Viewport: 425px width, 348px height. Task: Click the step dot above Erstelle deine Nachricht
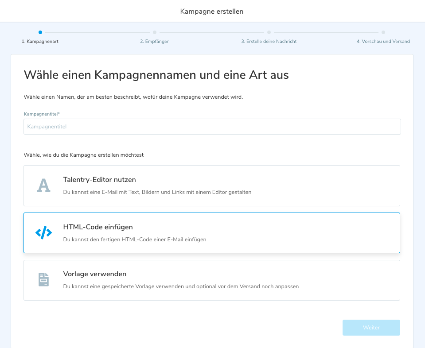coord(269,32)
